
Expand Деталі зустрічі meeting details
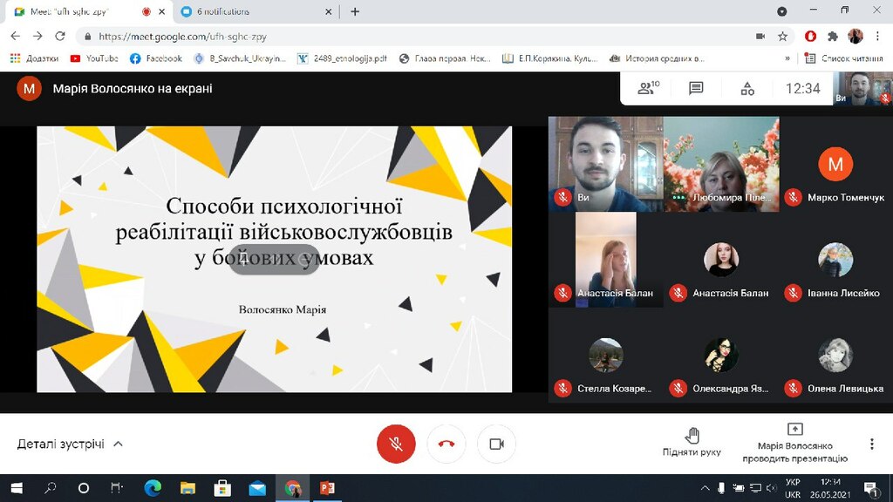point(70,444)
